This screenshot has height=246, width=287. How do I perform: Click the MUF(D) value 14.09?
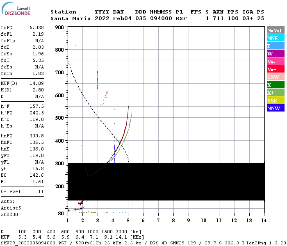click(37, 84)
